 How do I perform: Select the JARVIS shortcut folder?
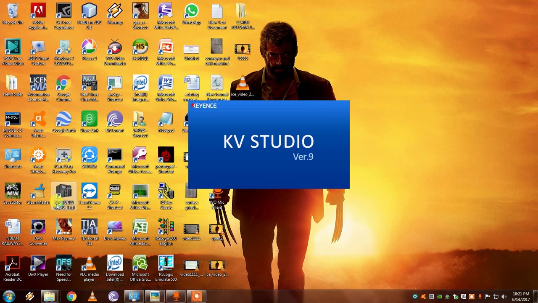[x=140, y=125]
